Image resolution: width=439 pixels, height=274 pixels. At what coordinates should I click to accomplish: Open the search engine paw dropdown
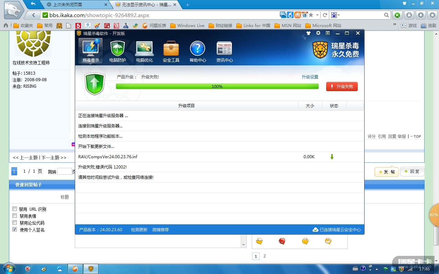(335, 15)
